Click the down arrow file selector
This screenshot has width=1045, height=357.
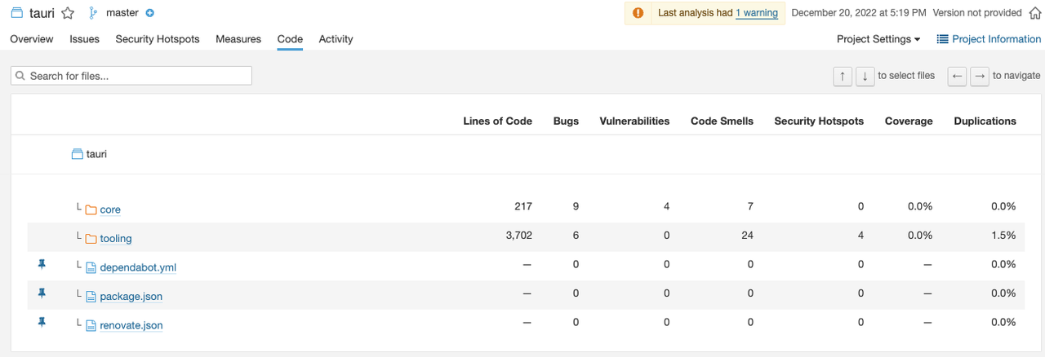pos(865,76)
